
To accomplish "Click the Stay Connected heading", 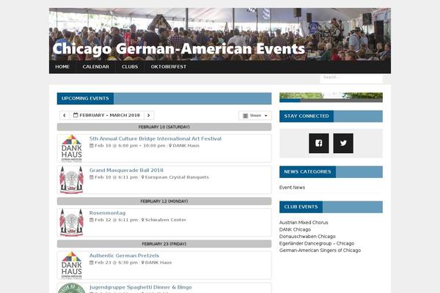I will (307, 116).
